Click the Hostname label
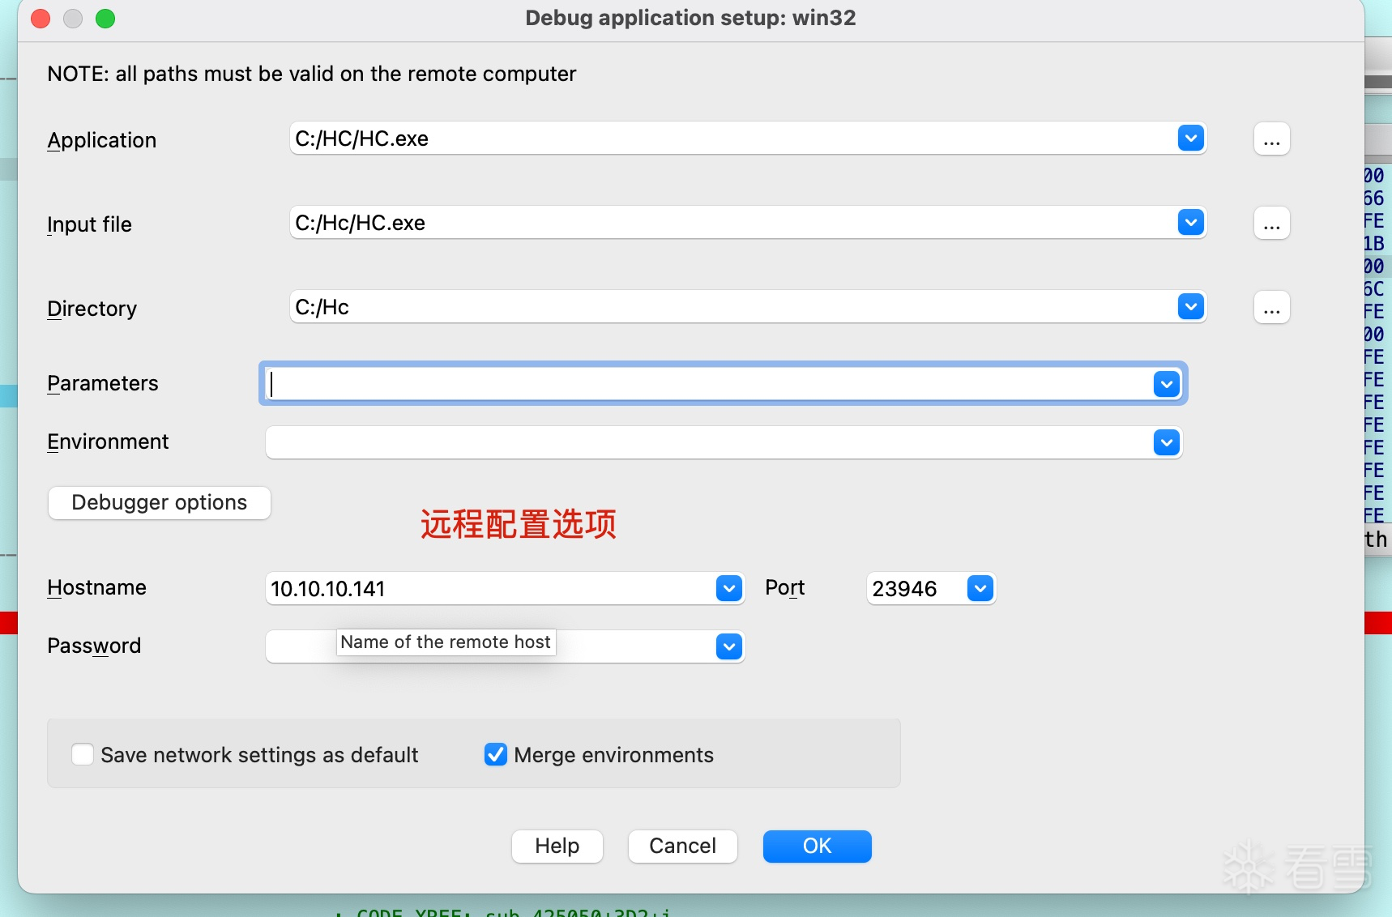The height and width of the screenshot is (917, 1392). [x=97, y=587]
